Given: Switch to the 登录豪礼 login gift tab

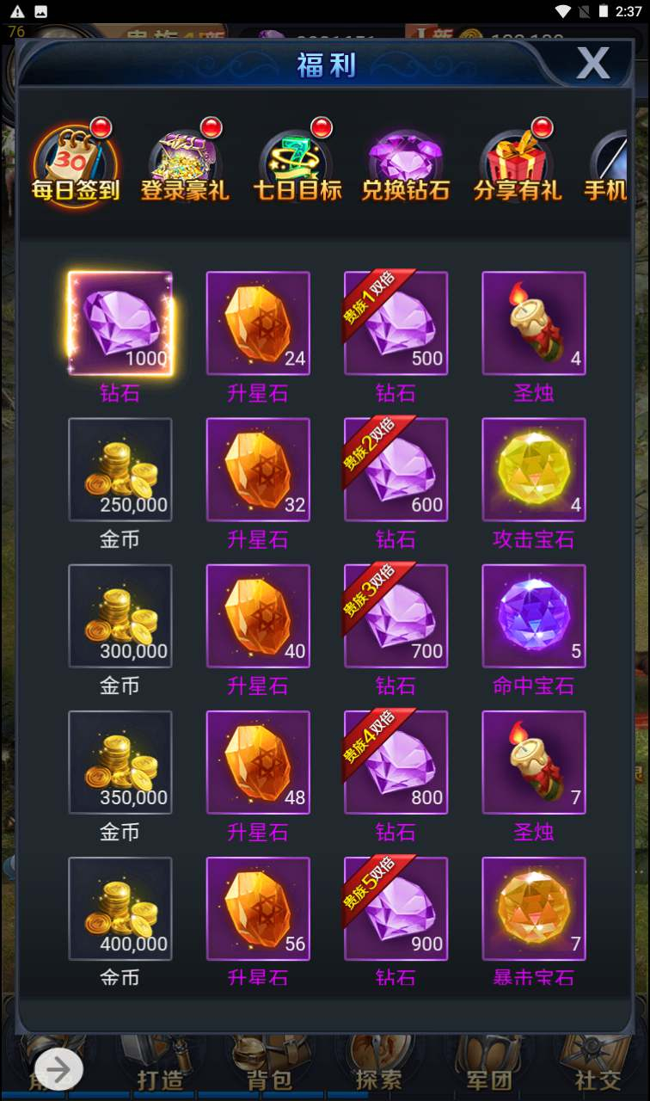Looking at the screenshot, I should point(185,163).
